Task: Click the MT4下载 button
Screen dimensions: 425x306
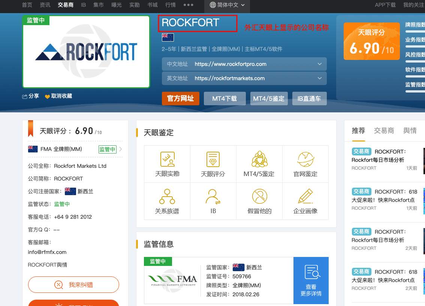Action: pos(225,98)
